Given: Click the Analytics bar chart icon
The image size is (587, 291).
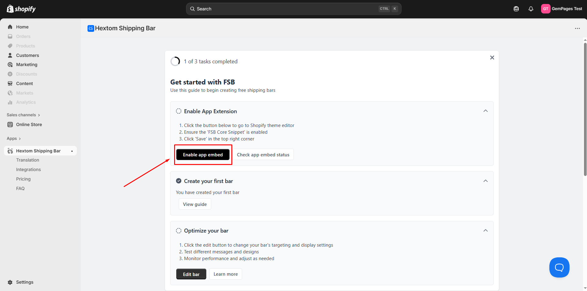Looking at the screenshot, I should pyautogui.click(x=10, y=102).
